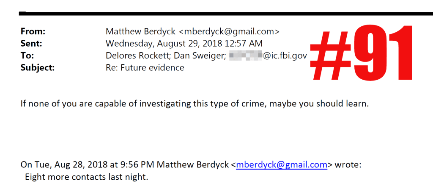The image size is (433, 189).
Task: Click the 'Subject:' field label
Action: tap(37, 67)
